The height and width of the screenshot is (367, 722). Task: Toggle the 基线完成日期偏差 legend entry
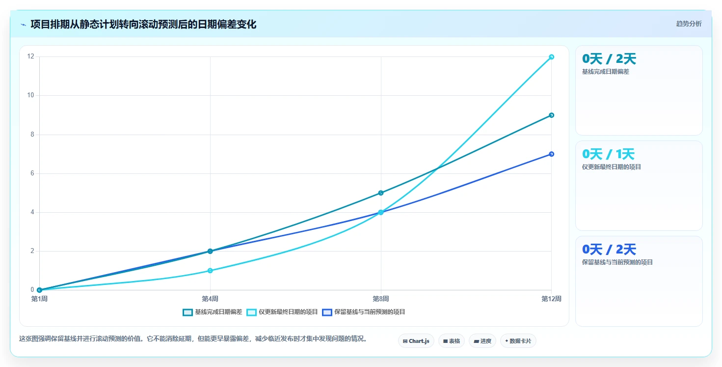click(x=213, y=312)
